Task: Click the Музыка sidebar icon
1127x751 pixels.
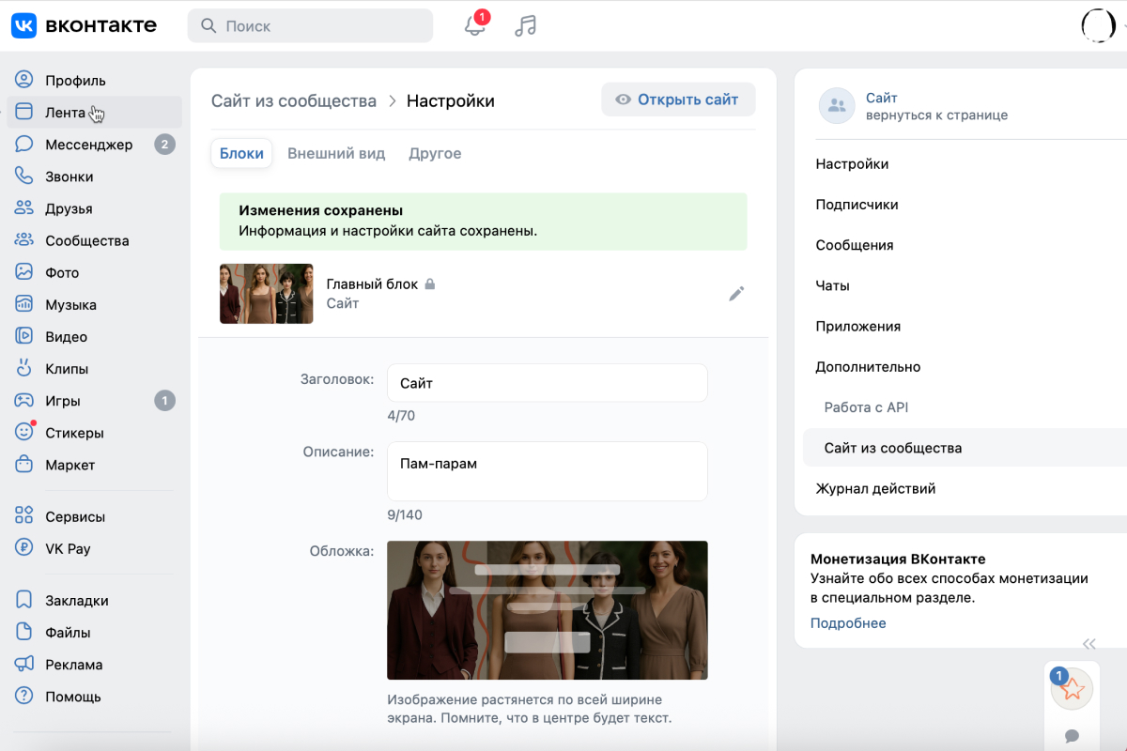Action: [24, 304]
